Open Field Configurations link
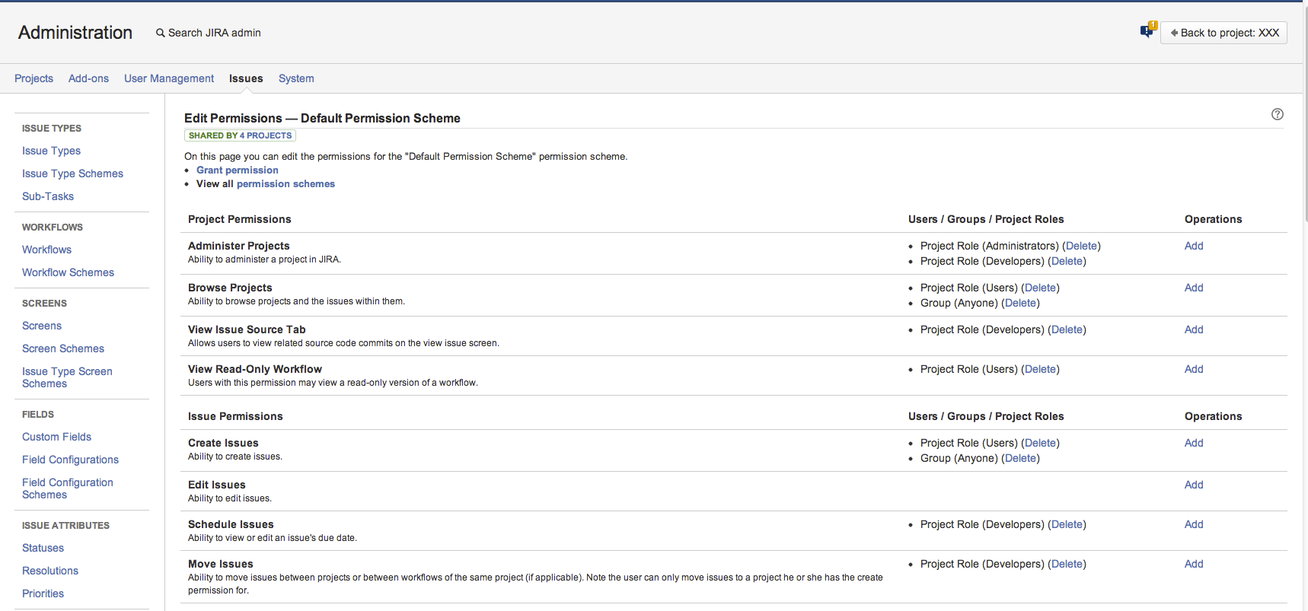1308x611 pixels. click(x=70, y=460)
